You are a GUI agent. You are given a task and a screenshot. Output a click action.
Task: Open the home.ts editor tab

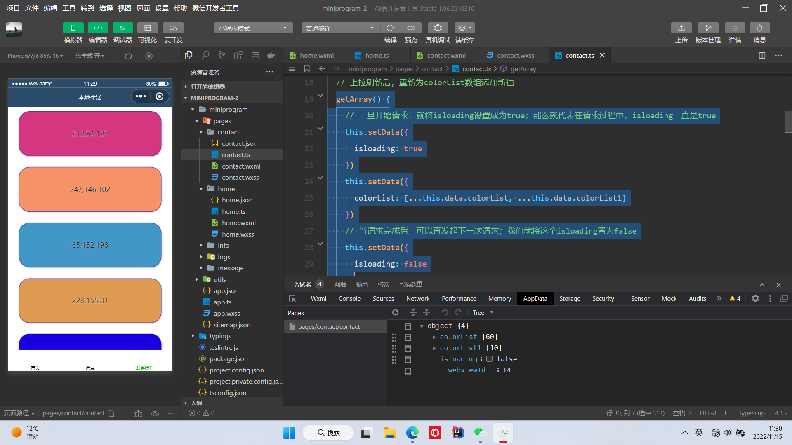pos(377,55)
